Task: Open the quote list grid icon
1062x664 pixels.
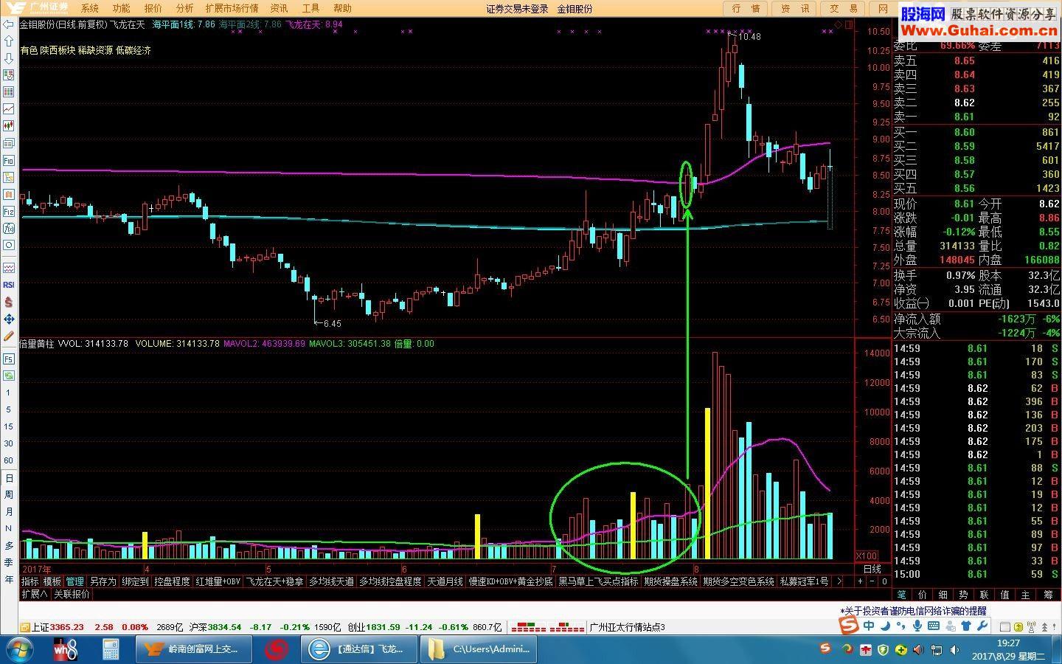Action: [9, 91]
